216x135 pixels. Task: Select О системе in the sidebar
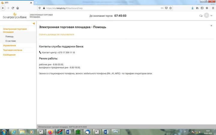click(10, 41)
